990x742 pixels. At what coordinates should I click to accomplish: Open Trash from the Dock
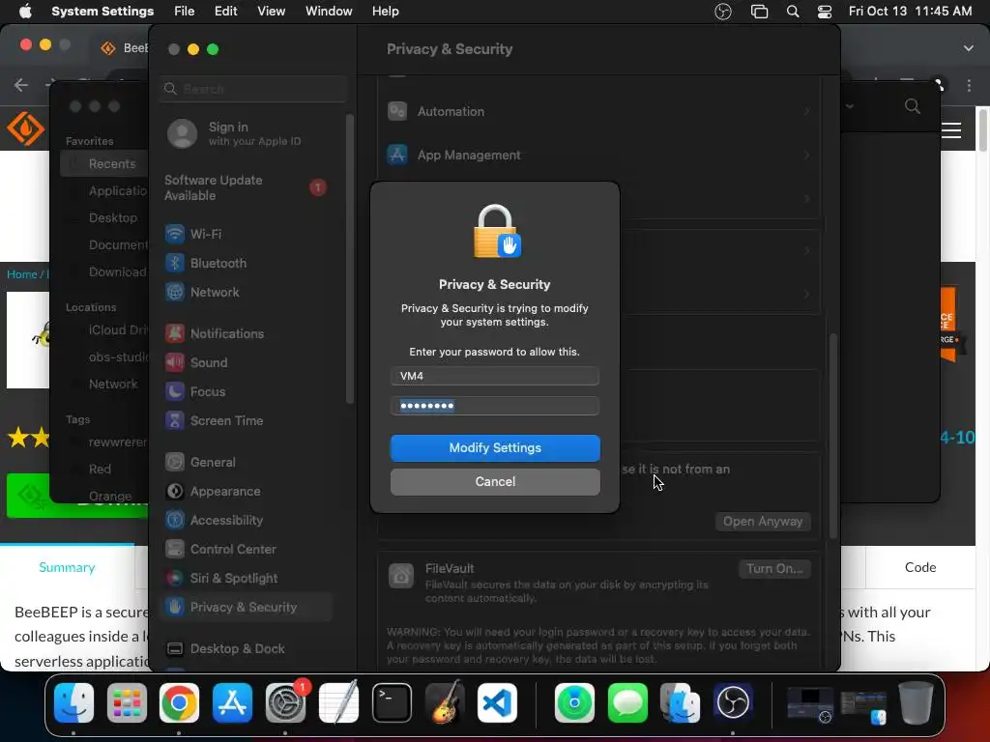(x=916, y=702)
